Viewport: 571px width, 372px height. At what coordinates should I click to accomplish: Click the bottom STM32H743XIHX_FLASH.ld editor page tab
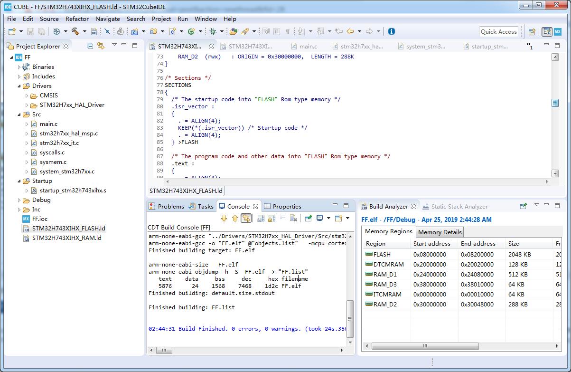pyautogui.click(x=186, y=191)
